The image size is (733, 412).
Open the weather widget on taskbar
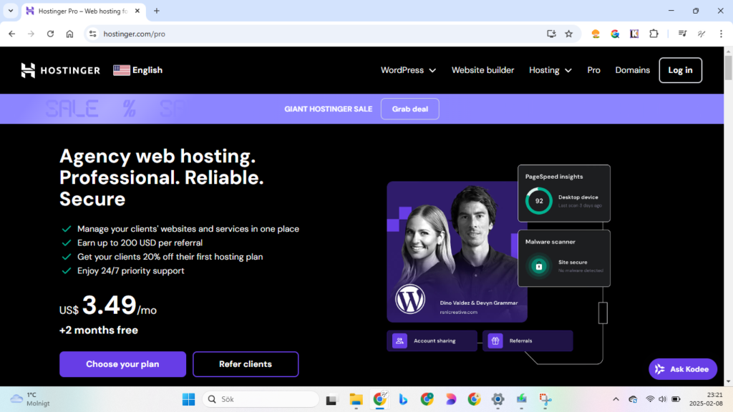(30, 399)
